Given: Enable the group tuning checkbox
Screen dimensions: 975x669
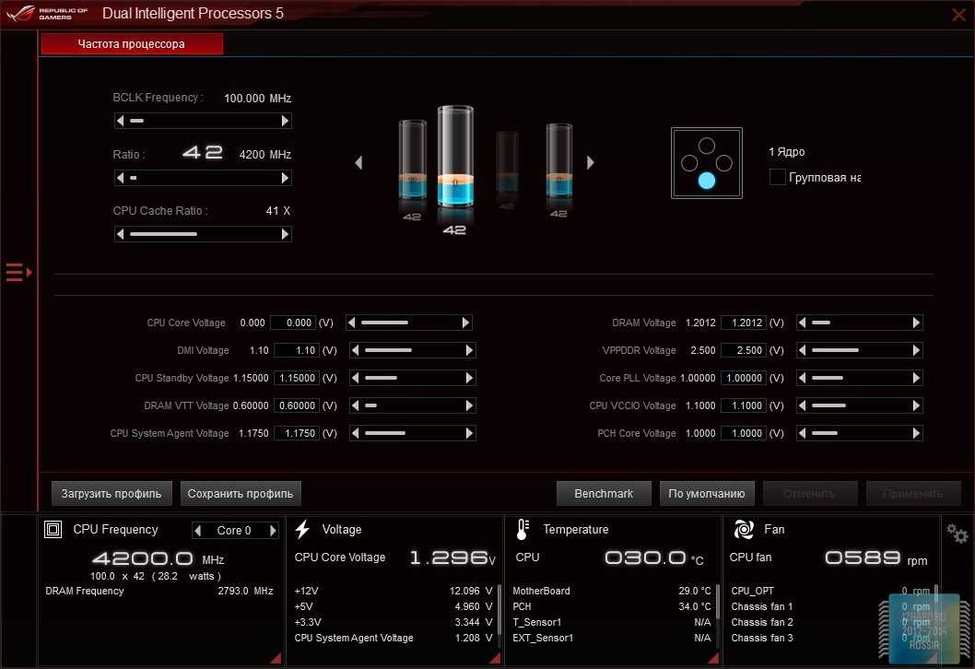Looking at the screenshot, I should tap(777, 177).
